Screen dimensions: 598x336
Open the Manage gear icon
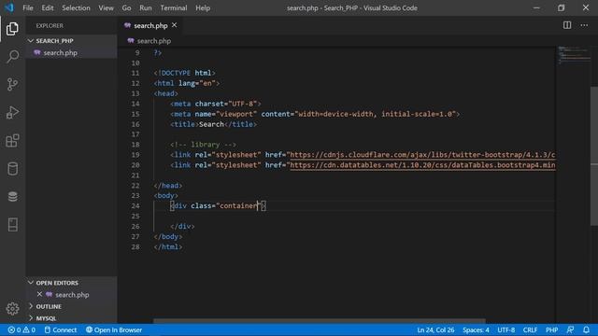point(12,309)
